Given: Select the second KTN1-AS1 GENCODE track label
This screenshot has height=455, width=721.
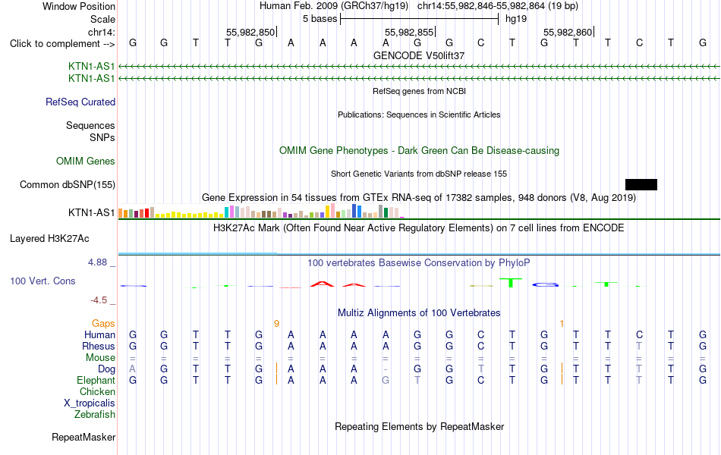Looking at the screenshot, I should 92,79.
